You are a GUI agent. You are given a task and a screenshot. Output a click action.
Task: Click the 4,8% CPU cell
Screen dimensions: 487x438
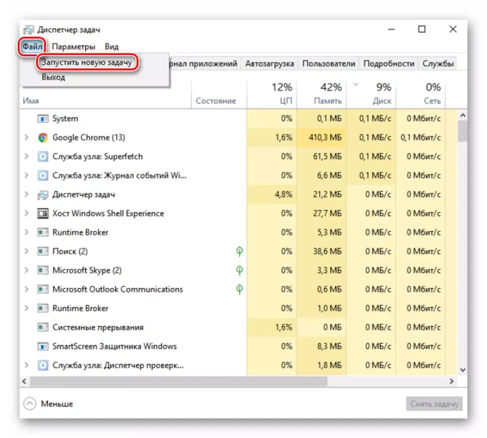[272, 194]
